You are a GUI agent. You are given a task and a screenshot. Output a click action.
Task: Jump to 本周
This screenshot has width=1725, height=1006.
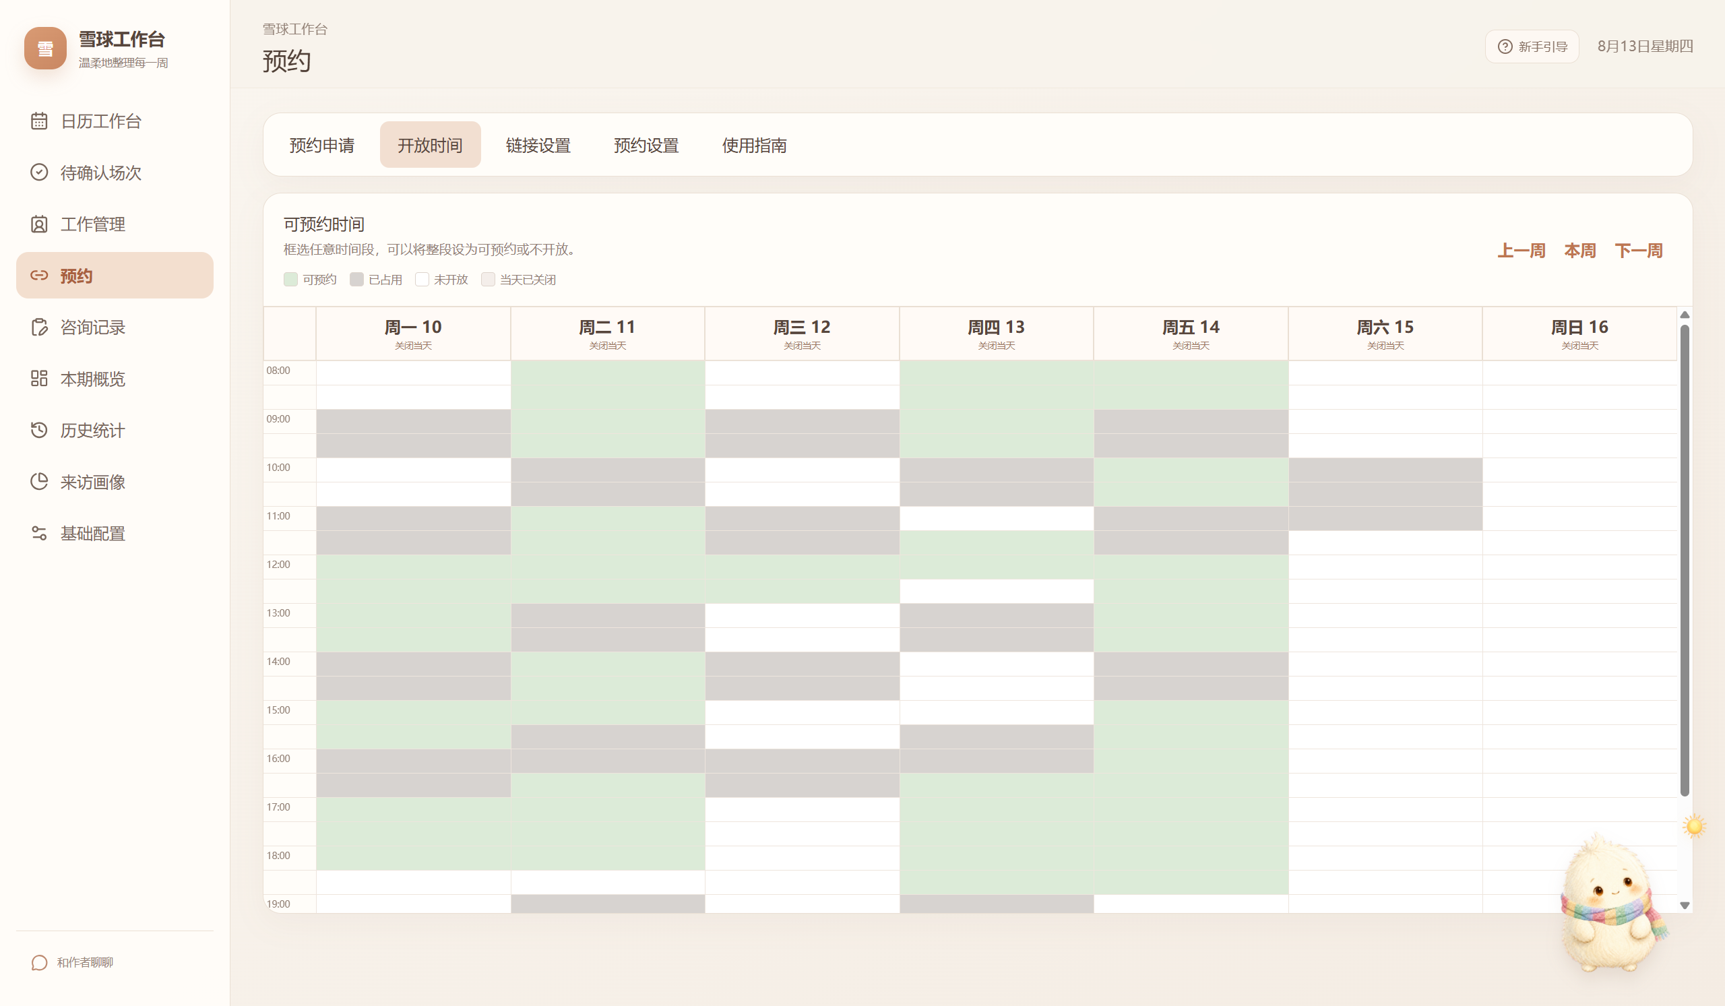(x=1580, y=251)
